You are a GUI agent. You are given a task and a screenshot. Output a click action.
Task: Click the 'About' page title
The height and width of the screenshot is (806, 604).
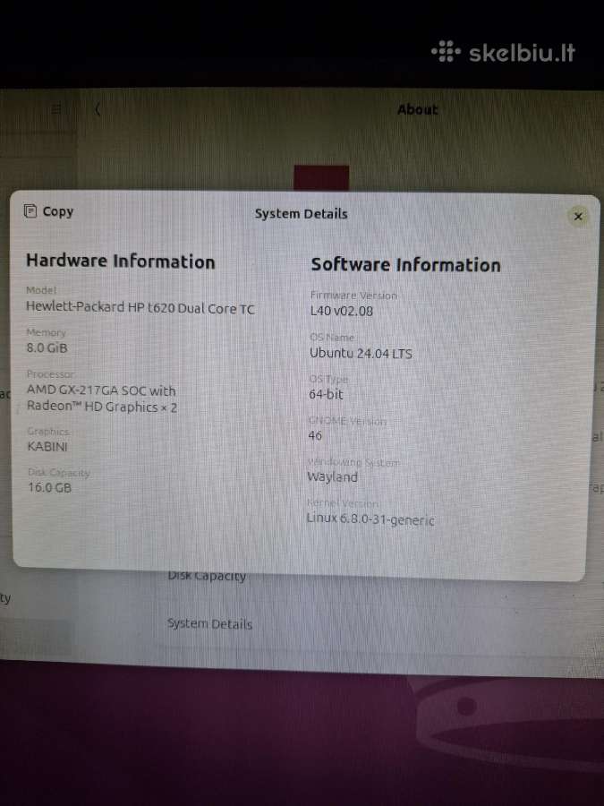point(418,109)
